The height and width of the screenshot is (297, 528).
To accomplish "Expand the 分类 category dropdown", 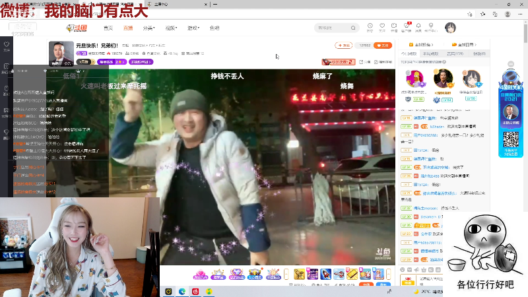I will click(x=148, y=28).
